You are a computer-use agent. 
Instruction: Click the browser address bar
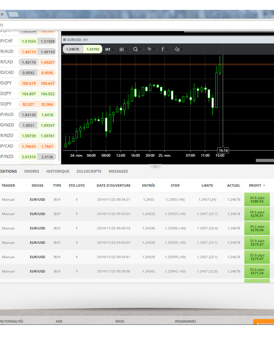pos(137,25)
